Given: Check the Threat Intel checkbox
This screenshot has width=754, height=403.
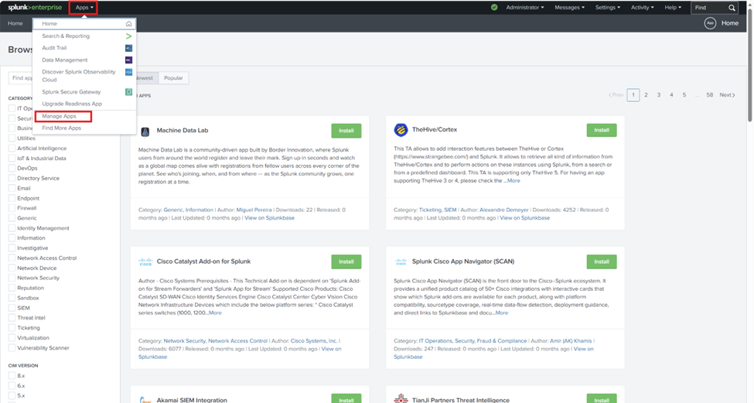Looking at the screenshot, I should click(12, 318).
